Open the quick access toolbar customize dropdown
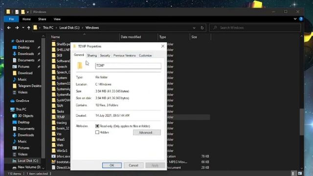The width and height of the screenshot is (313, 176). pyautogui.click(x=28, y=12)
